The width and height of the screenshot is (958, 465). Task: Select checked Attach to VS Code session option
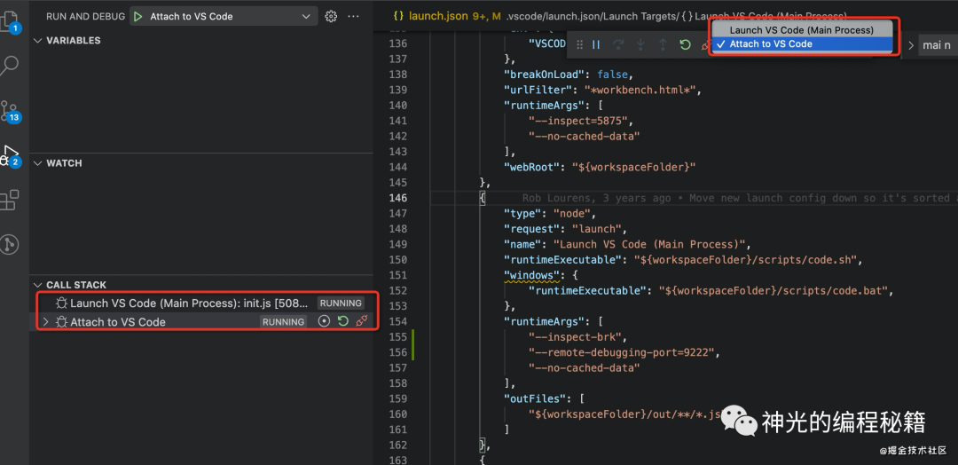(x=802, y=44)
